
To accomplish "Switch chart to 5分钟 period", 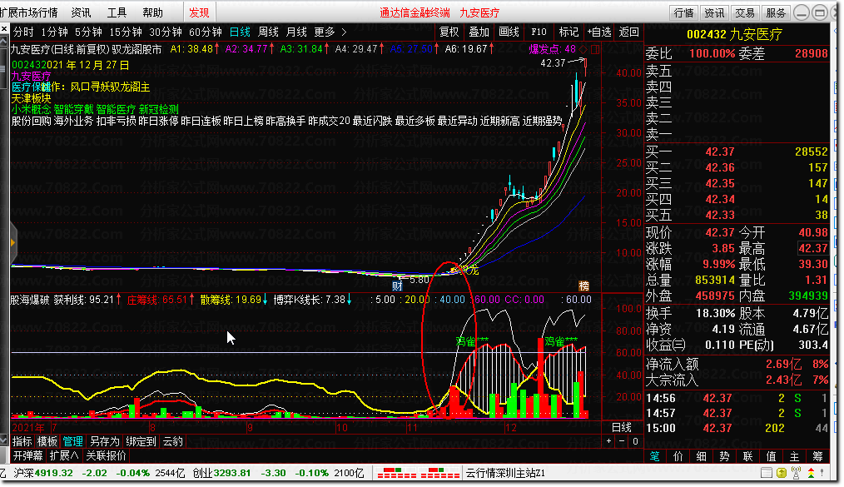I will (x=88, y=32).
